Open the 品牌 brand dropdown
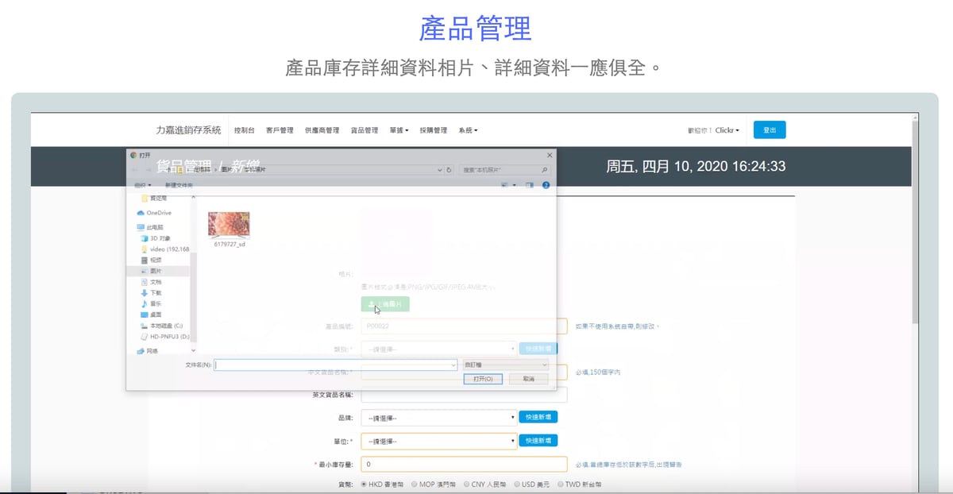 tap(438, 418)
